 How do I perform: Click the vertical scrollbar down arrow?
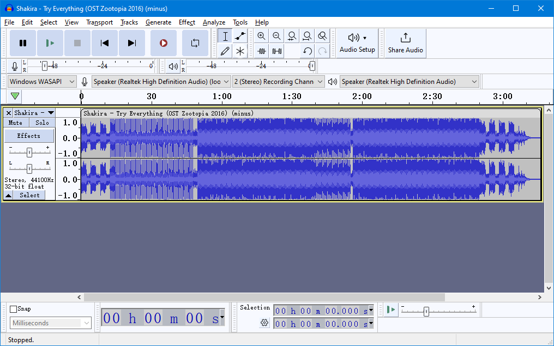tap(549, 288)
